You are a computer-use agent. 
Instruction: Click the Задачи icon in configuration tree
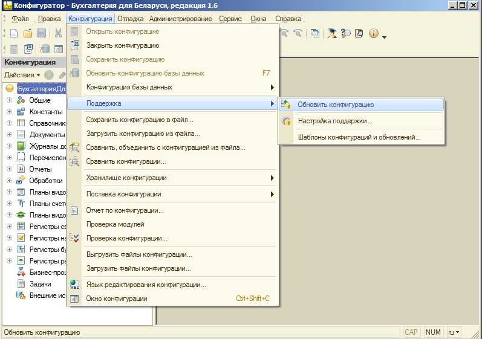point(21,284)
